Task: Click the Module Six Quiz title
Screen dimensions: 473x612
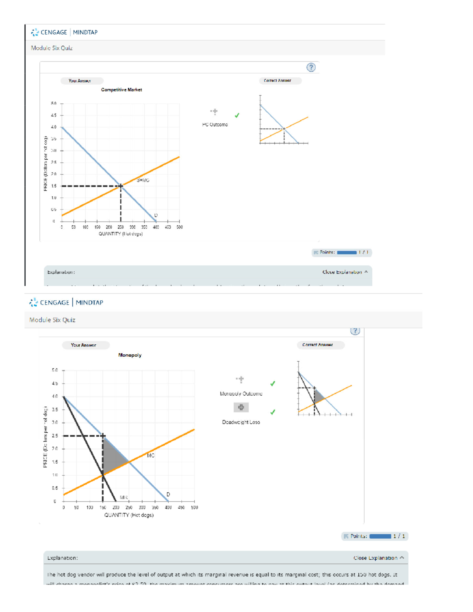Action: pos(52,48)
